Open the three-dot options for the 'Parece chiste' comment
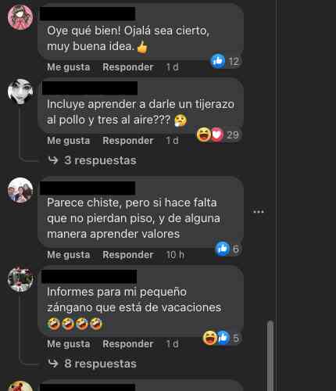336x391 pixels. (259, 212)
